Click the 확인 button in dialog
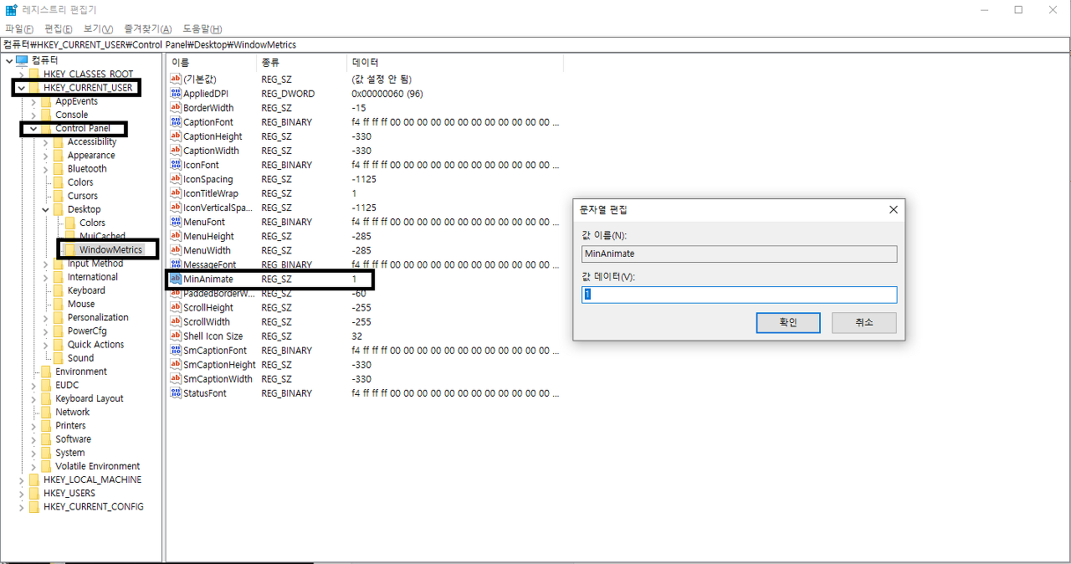Viewport: 1071px width, 564px height. coord(788,322)
